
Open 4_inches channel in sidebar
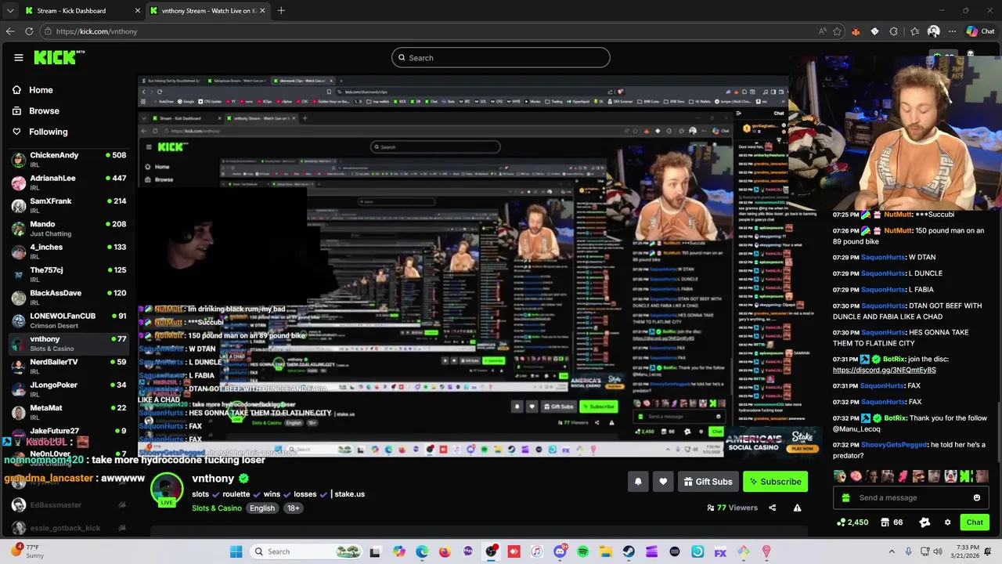(69, 251)
